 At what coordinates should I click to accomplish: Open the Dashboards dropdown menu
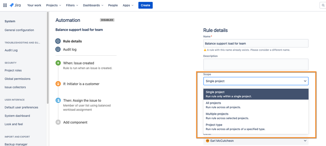[93, 6]
